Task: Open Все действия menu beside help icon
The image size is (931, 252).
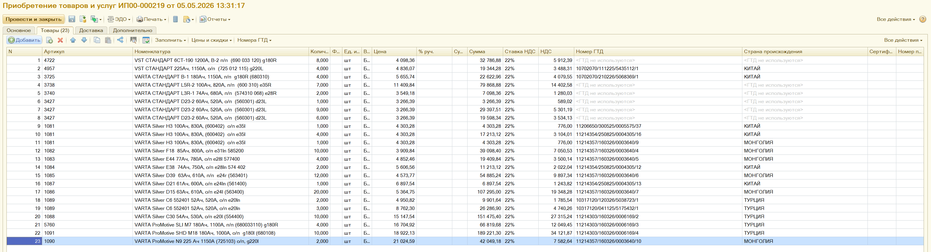Action: point(895,19)
